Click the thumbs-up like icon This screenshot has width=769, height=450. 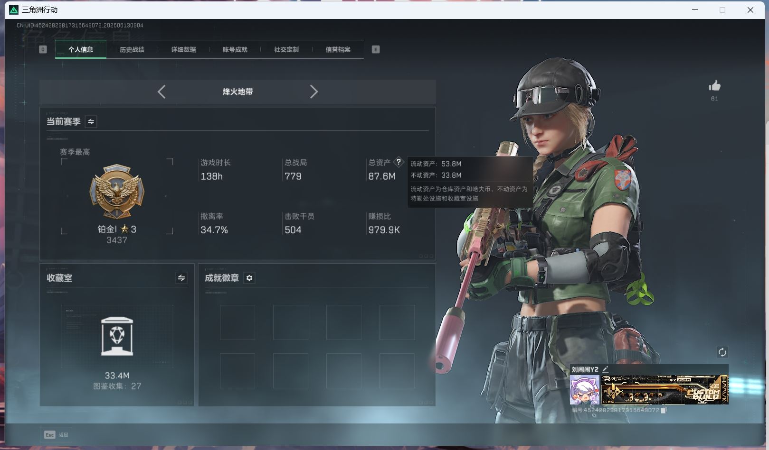[x=714, y=86]
